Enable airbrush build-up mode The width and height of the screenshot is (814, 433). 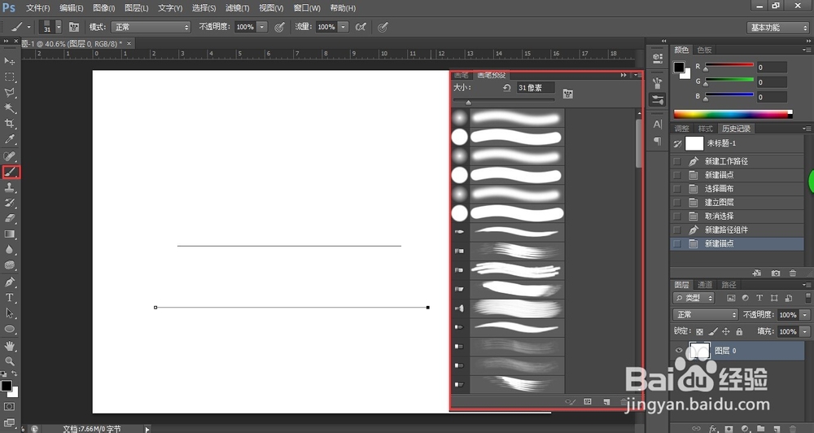point(361,27)
